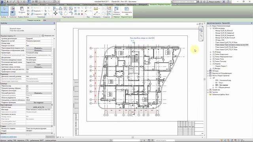Collapse the Границы properties section
The width and height of the screenshot is (253, 142).
[52, 84]
